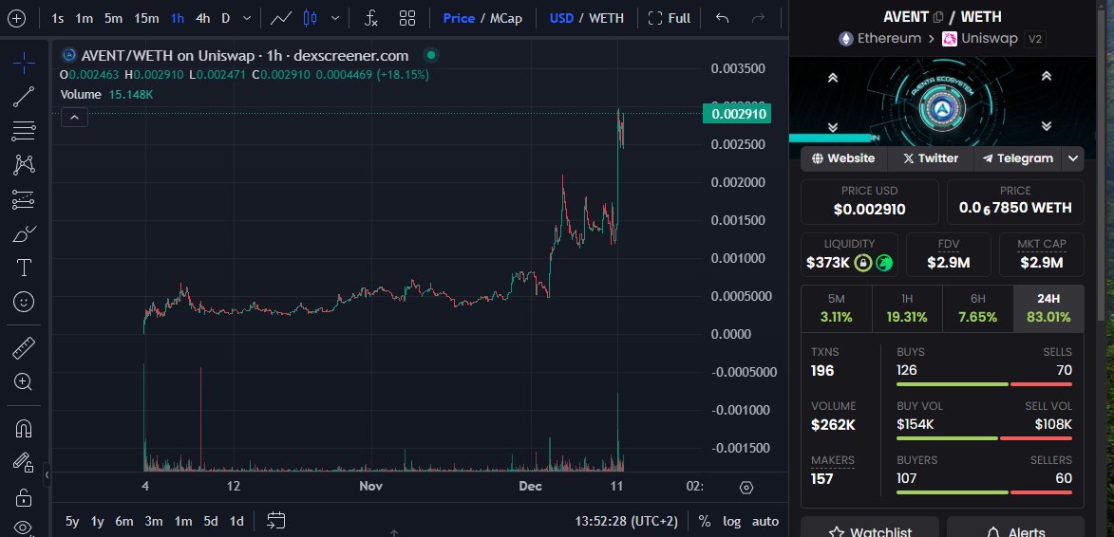This screenshot has height=537, width=1114.
Task: Select the text annotation tool
Action: pos(24,268)
